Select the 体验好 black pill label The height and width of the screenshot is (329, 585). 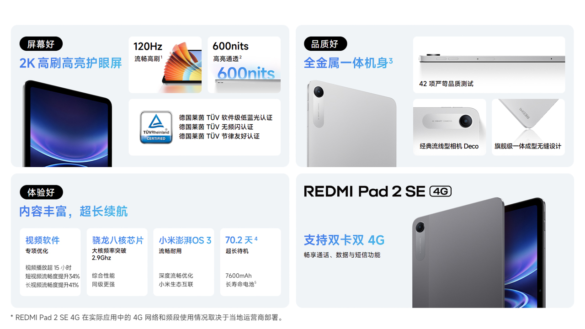click(41, 192)
